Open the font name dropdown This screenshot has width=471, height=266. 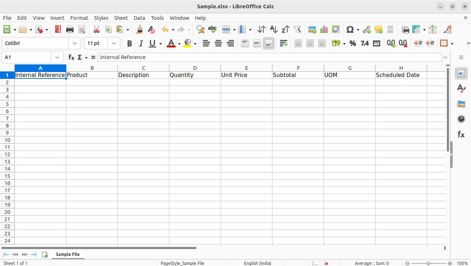tap(75, 43)
